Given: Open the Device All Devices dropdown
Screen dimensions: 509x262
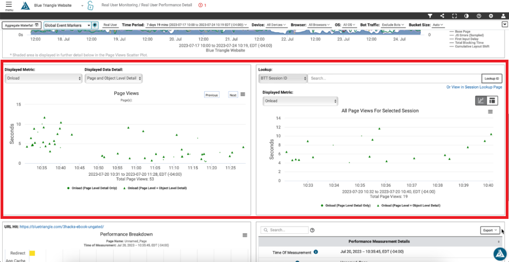Looking at the screenshot, I should click(x=276, y=25).
